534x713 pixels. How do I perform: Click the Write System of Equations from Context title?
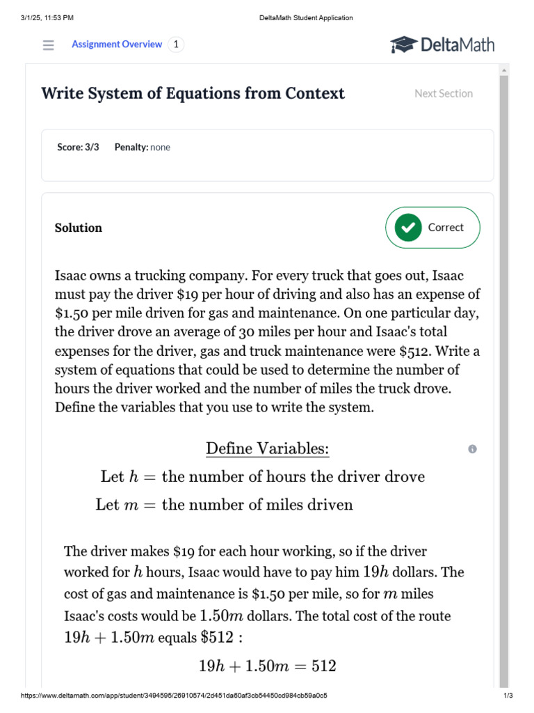193,93
